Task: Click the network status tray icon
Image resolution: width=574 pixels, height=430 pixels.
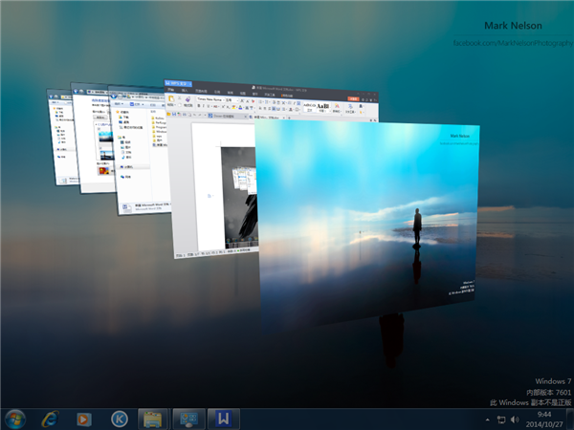Action: (x=500, y=419)
